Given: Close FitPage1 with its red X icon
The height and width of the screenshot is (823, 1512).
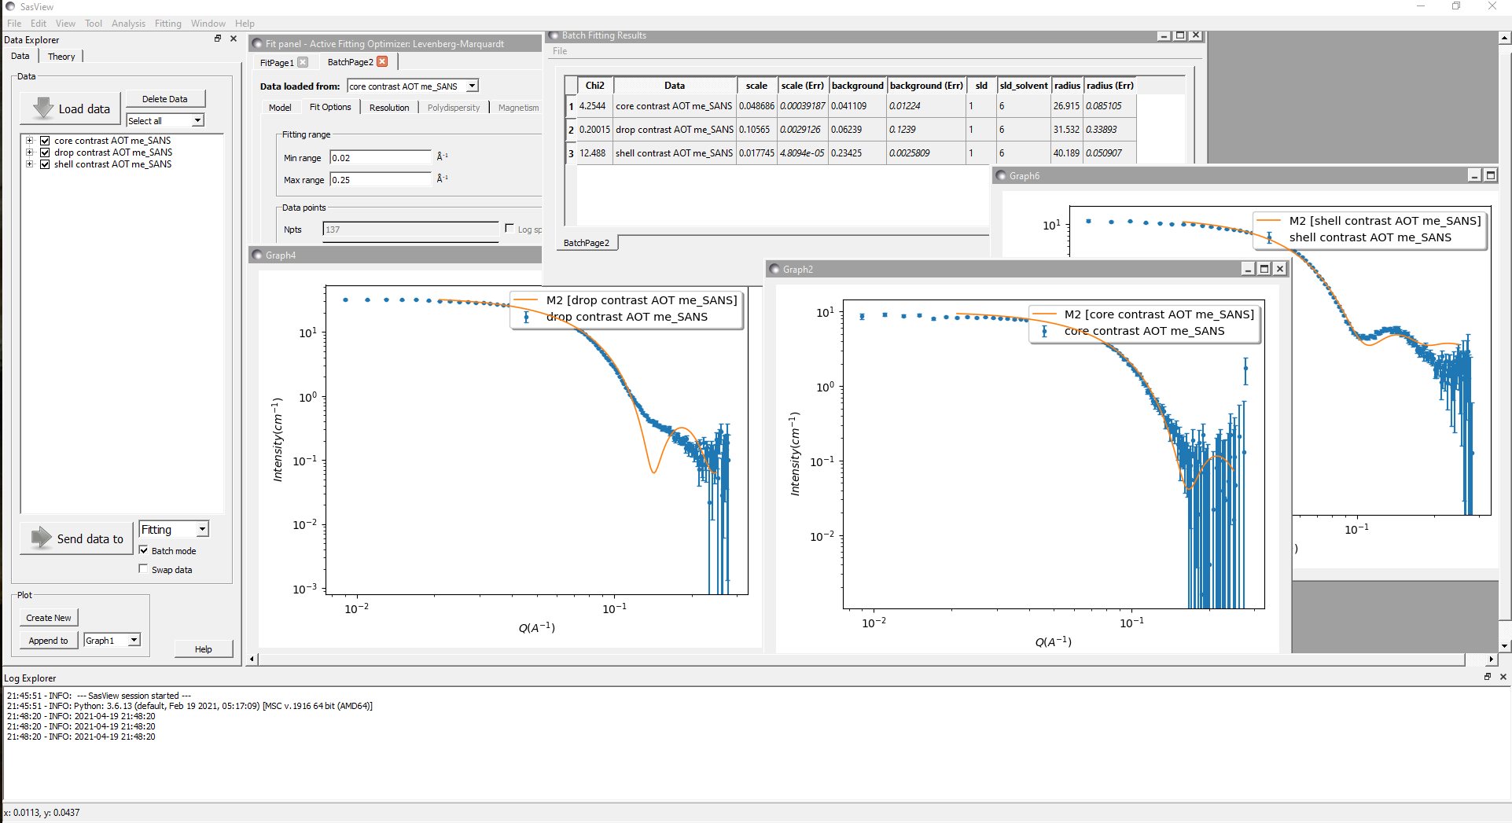Looking at the screenshot, I should click(x=304, y=62).
